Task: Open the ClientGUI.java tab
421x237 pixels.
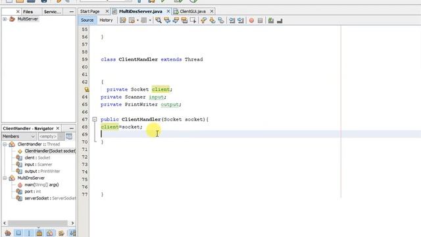Action: point(193,12)
